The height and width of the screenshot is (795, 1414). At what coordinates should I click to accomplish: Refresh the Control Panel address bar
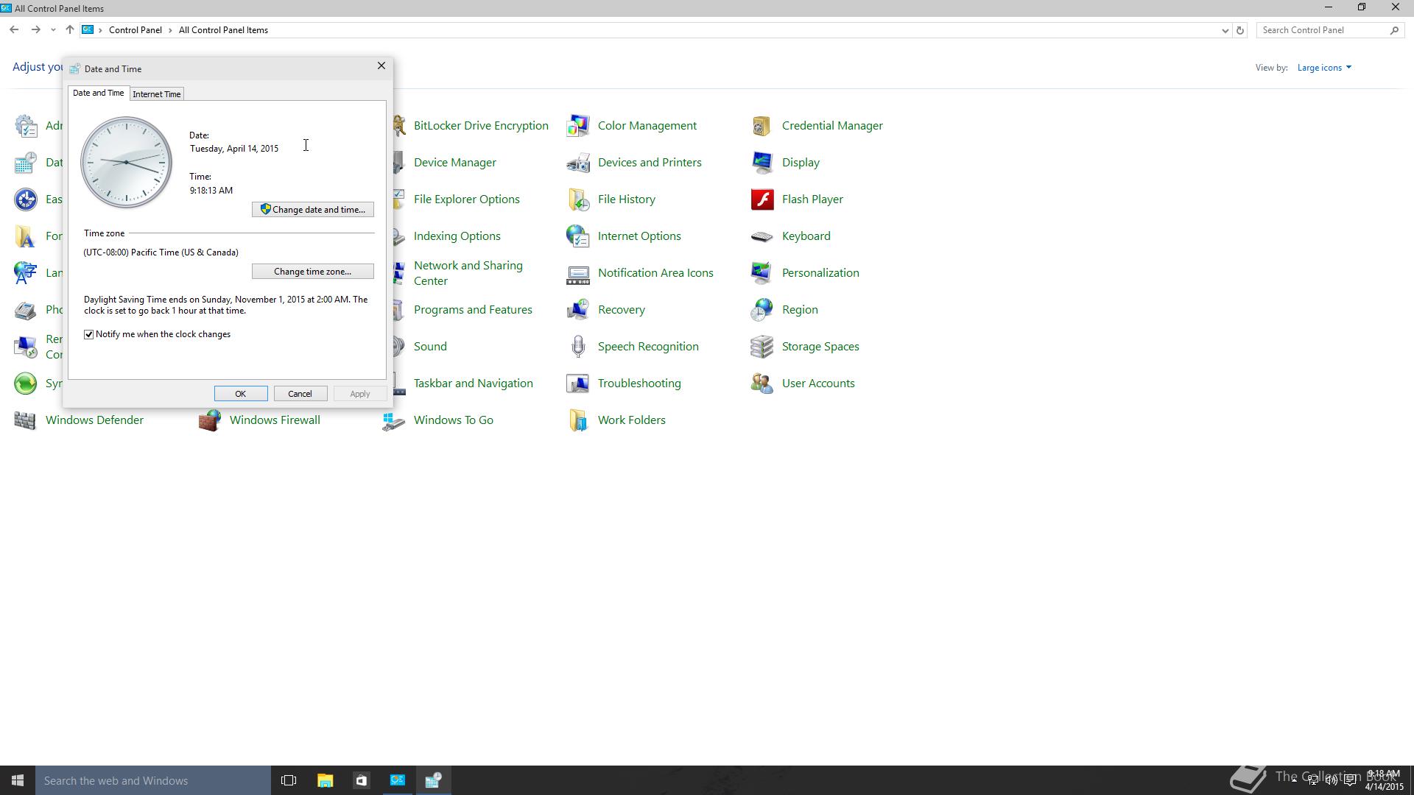(1239, 30)
